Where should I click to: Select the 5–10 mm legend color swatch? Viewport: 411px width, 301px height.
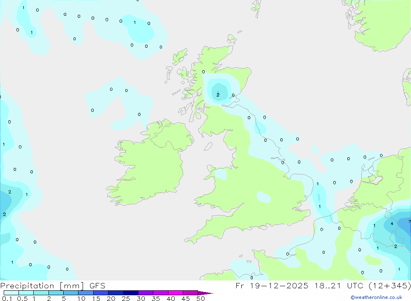(x=71, y=293)
